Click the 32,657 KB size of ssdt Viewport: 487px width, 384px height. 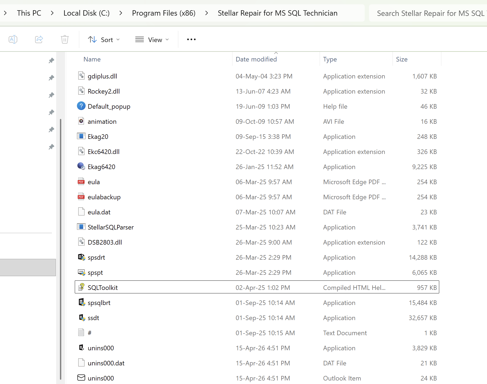[x=423, y=318]
